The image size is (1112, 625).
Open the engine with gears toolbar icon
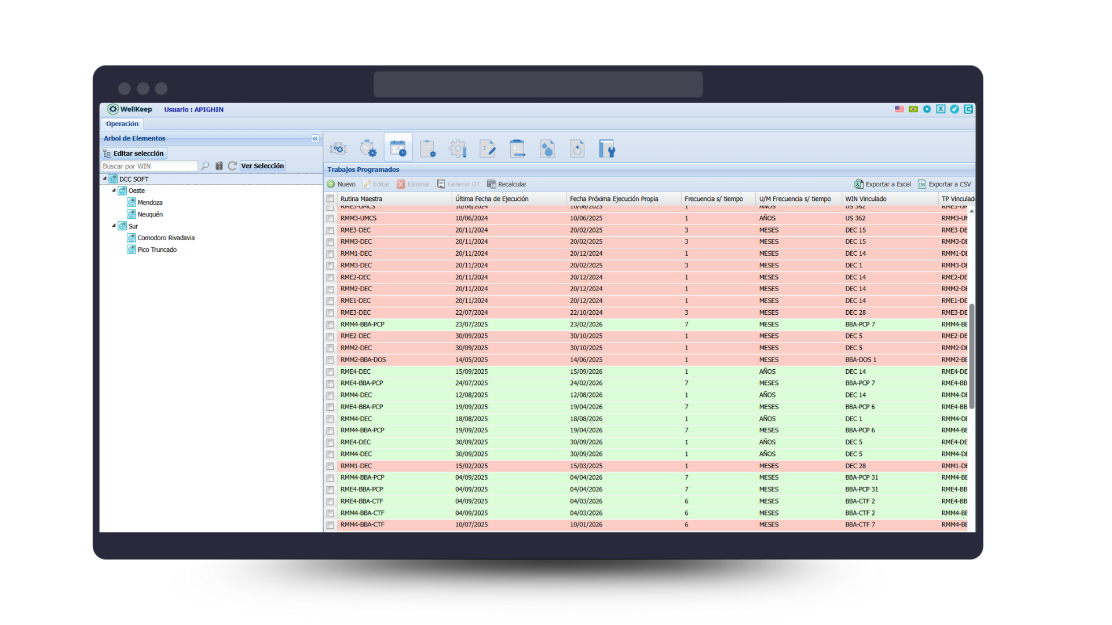(338, 149)
